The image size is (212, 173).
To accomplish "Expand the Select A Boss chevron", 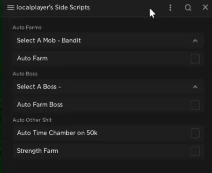I will click(x=195, y=87).
